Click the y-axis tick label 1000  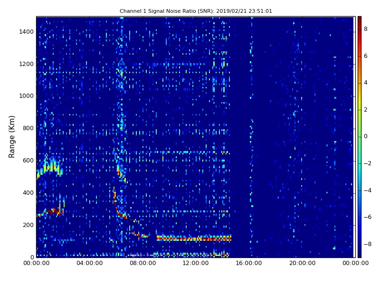click(27, 96)
